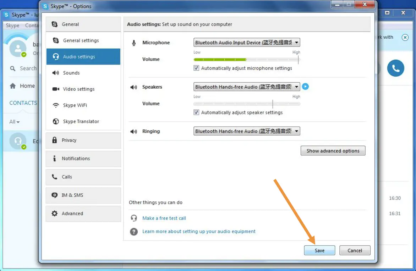
Task: Click the speaker icon next to Ringing
Action: click(133, 131)
